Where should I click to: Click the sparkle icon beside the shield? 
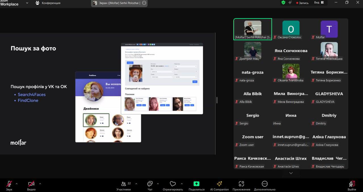tap(290, 3)
